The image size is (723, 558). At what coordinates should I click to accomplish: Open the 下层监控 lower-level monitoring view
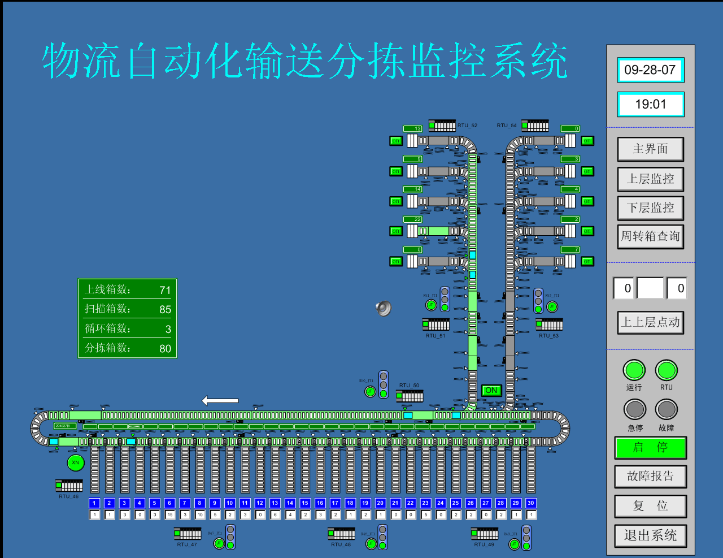(650, 207)
